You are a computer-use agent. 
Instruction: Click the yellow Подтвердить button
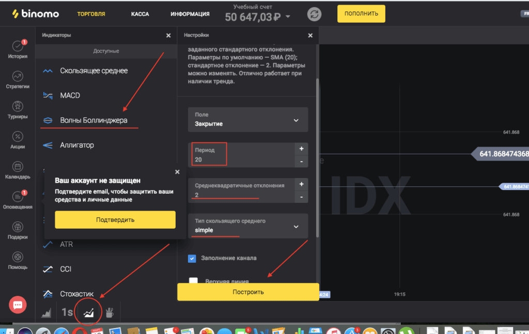115,219
